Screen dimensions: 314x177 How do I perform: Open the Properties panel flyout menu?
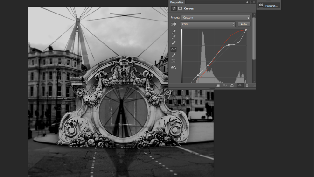click(253, 2)
